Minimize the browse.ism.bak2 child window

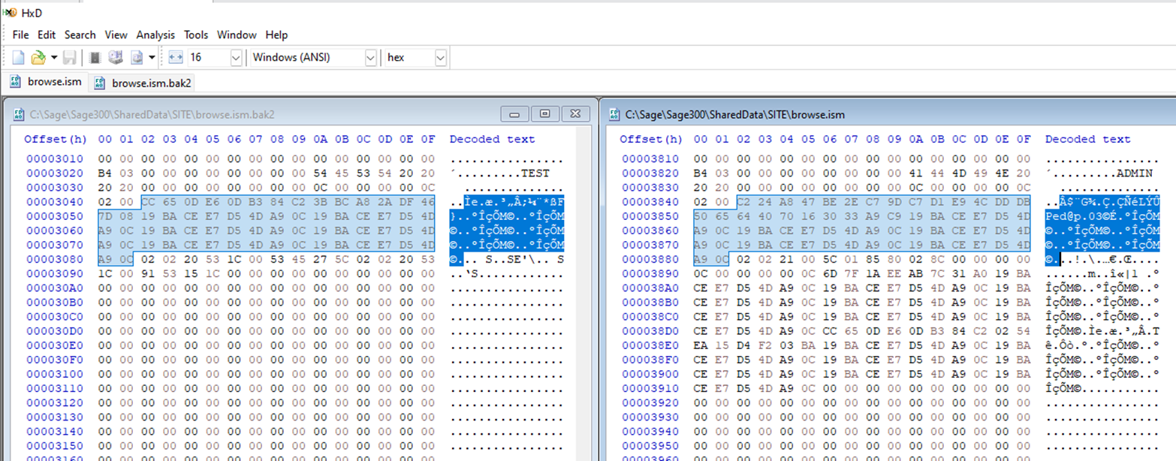[x=515, y=114]
